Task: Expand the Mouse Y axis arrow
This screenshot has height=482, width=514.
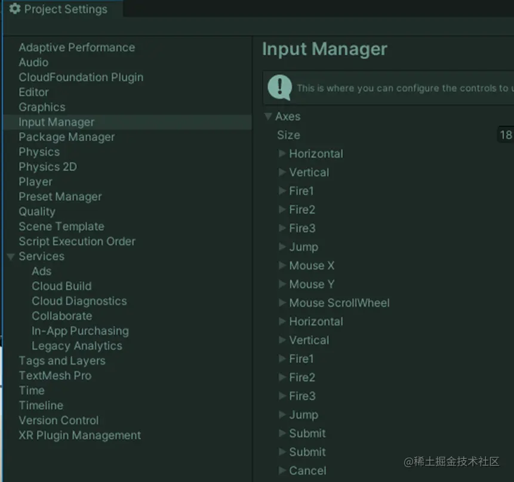Action: pyautogui.click(x=282, y=284)
